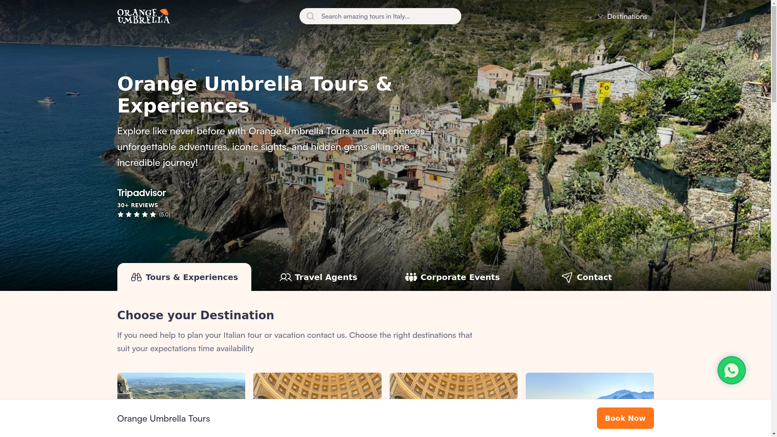This screenshot has width=777, height=437.
Task: Click the binoculars icon on Tours tab
Action: click(x=136, y=277)
